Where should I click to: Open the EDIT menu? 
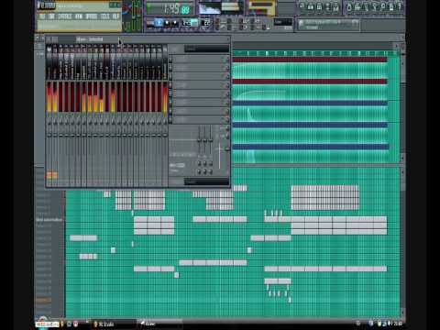click(x=51, y=16)
